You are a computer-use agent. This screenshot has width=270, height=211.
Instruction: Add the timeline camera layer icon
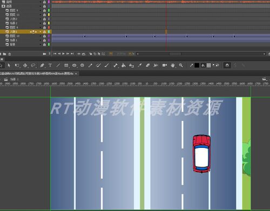[44, 54]
